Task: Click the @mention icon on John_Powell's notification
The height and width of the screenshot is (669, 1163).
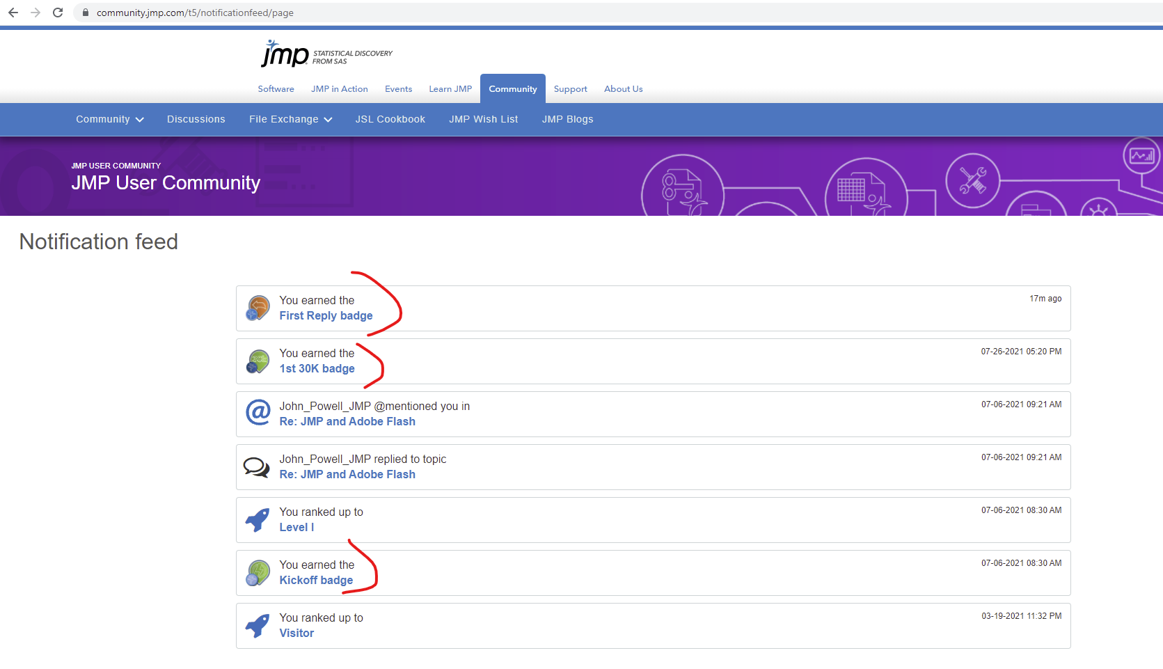Action: pos(258,413)
